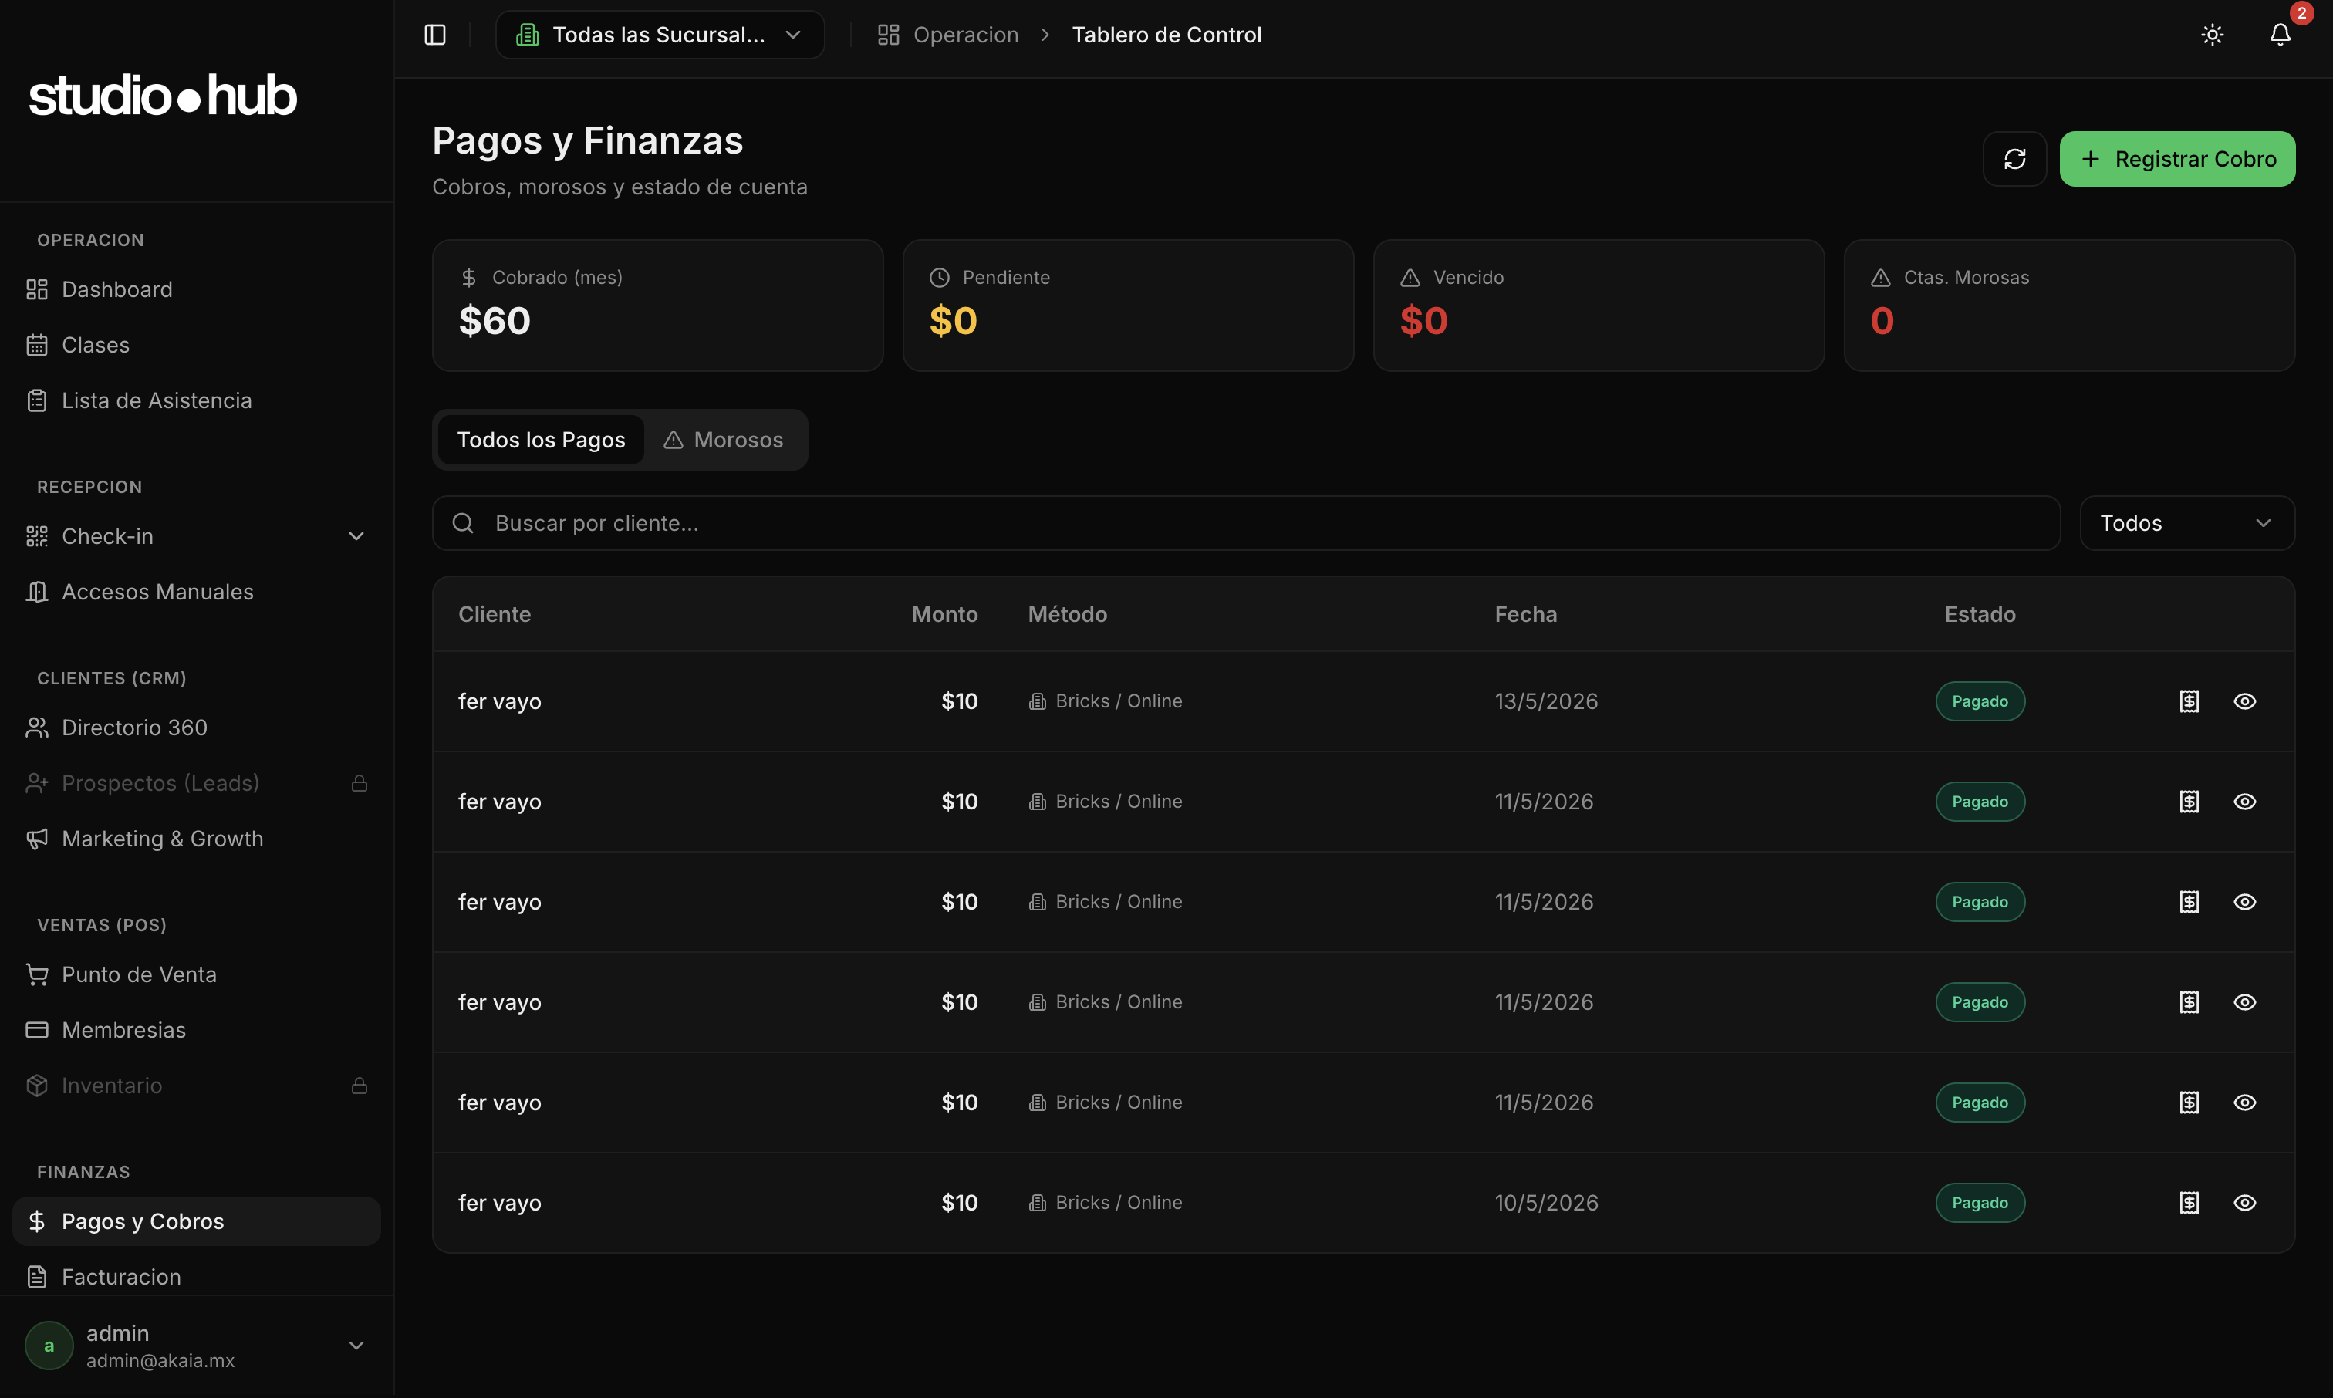This screenshot has width=2333, height=1398.
Task: Expand the Check-in menu chevron
Action: pyautogui.click(x=356, y=536)
